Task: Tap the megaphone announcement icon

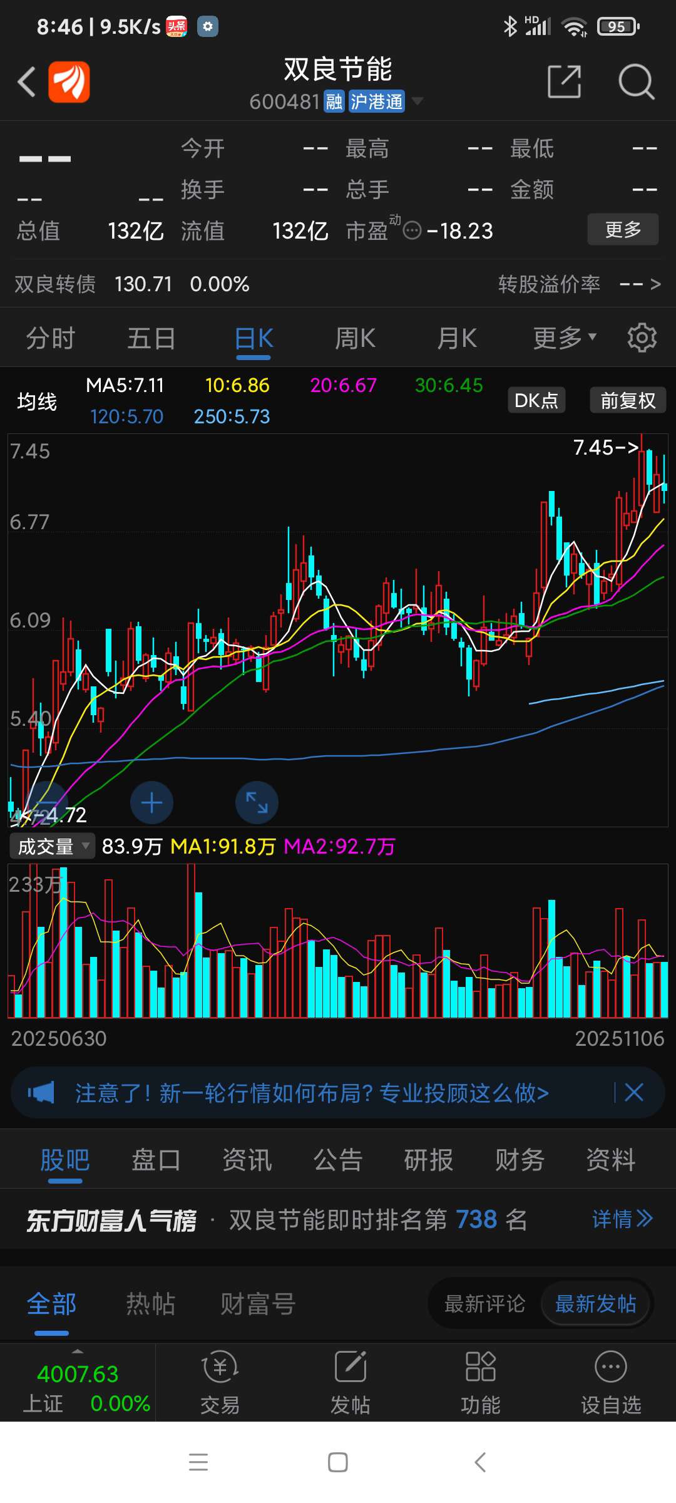Action: tap(41, 1093)
